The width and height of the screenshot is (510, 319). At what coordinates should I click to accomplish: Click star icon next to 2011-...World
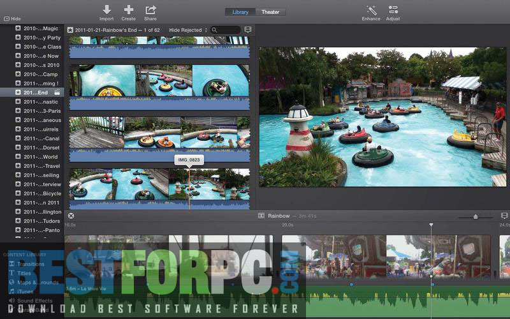click(18, 156)
